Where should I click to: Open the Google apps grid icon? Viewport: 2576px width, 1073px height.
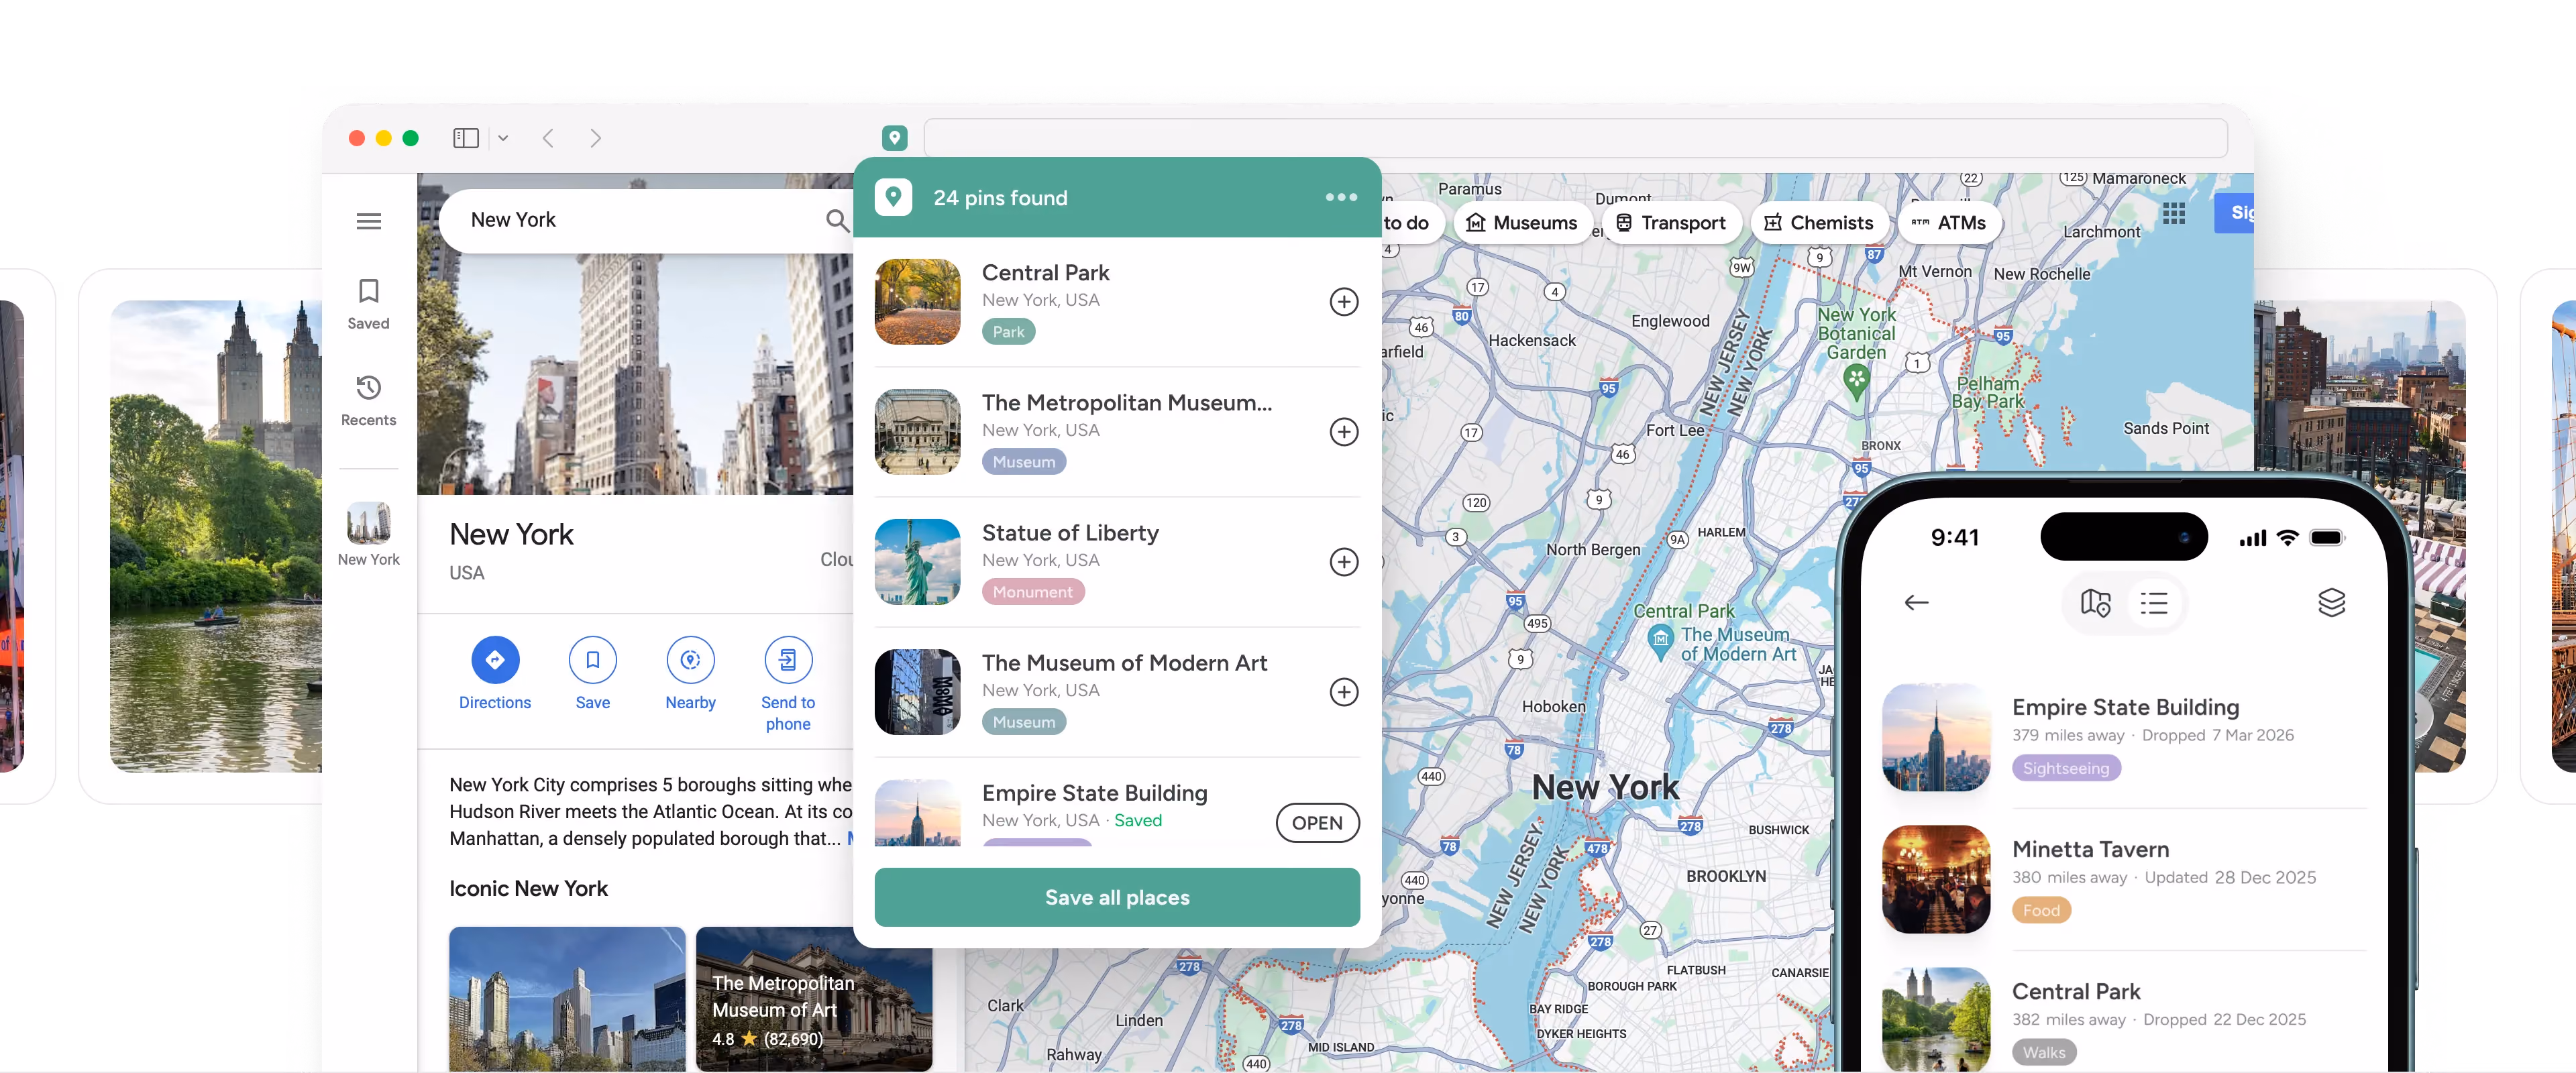[x=2173, y=213]
